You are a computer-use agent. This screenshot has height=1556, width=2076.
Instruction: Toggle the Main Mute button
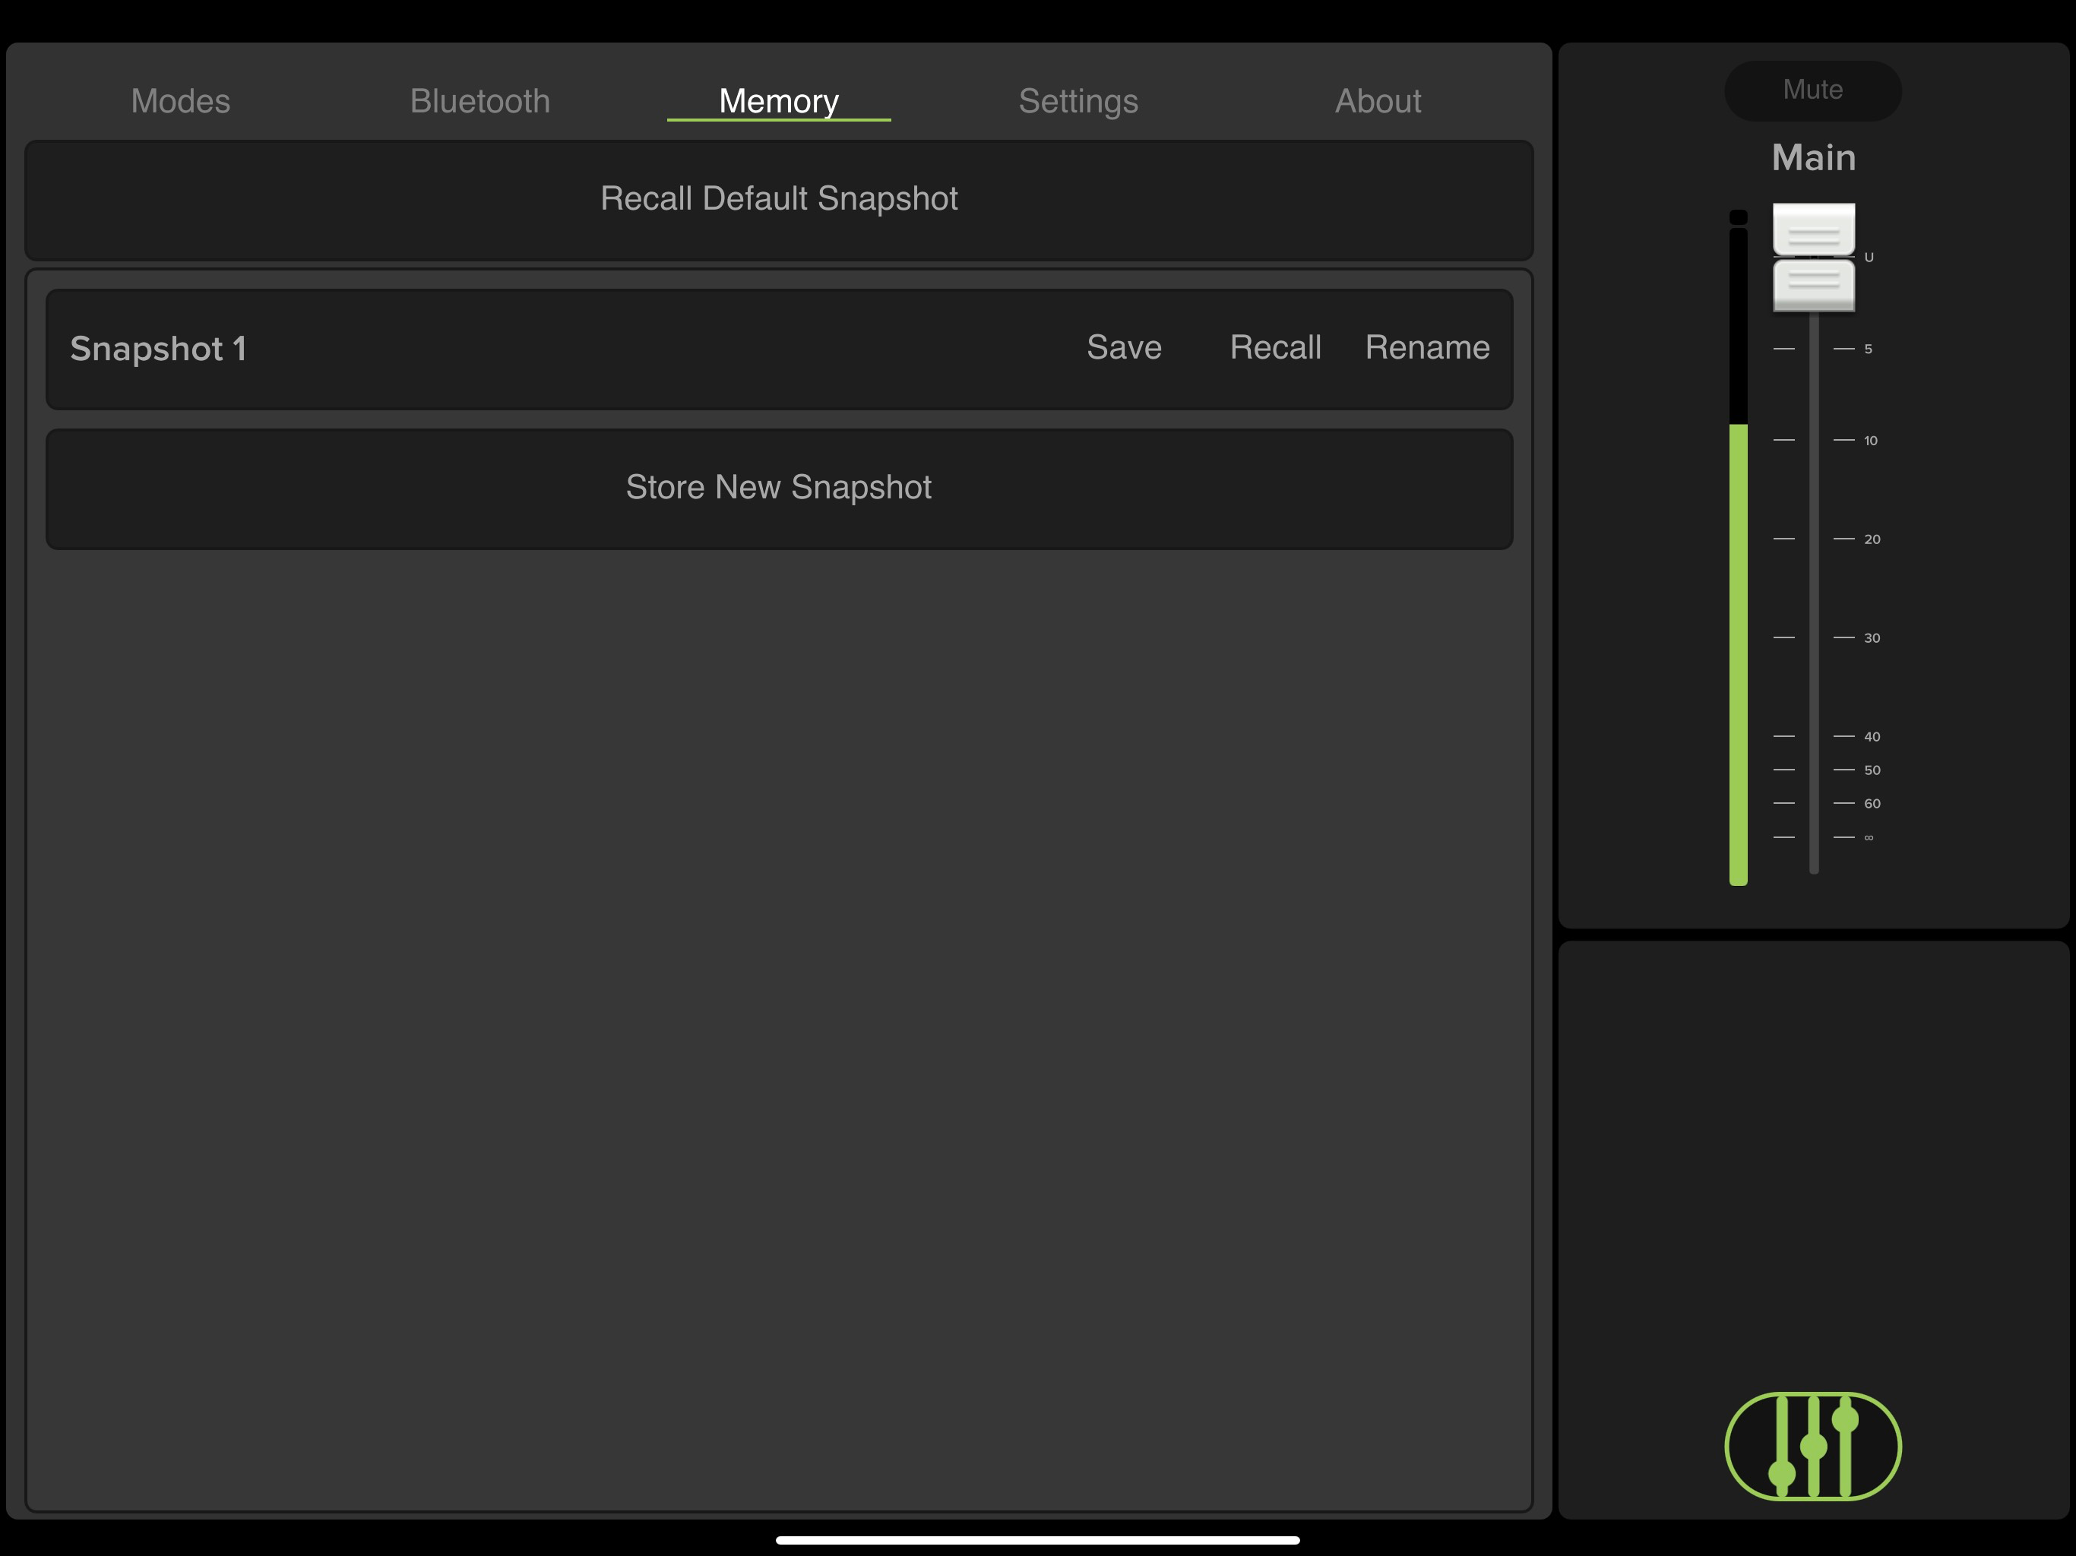click(1812, 90)
